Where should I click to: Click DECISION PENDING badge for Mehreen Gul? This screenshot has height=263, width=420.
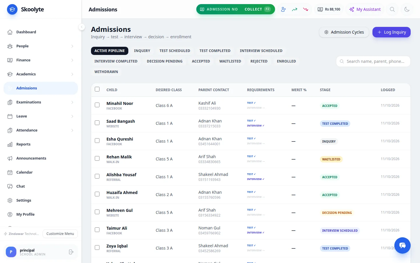point(337,213)
